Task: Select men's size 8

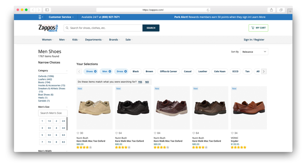Action: (56, 142)
